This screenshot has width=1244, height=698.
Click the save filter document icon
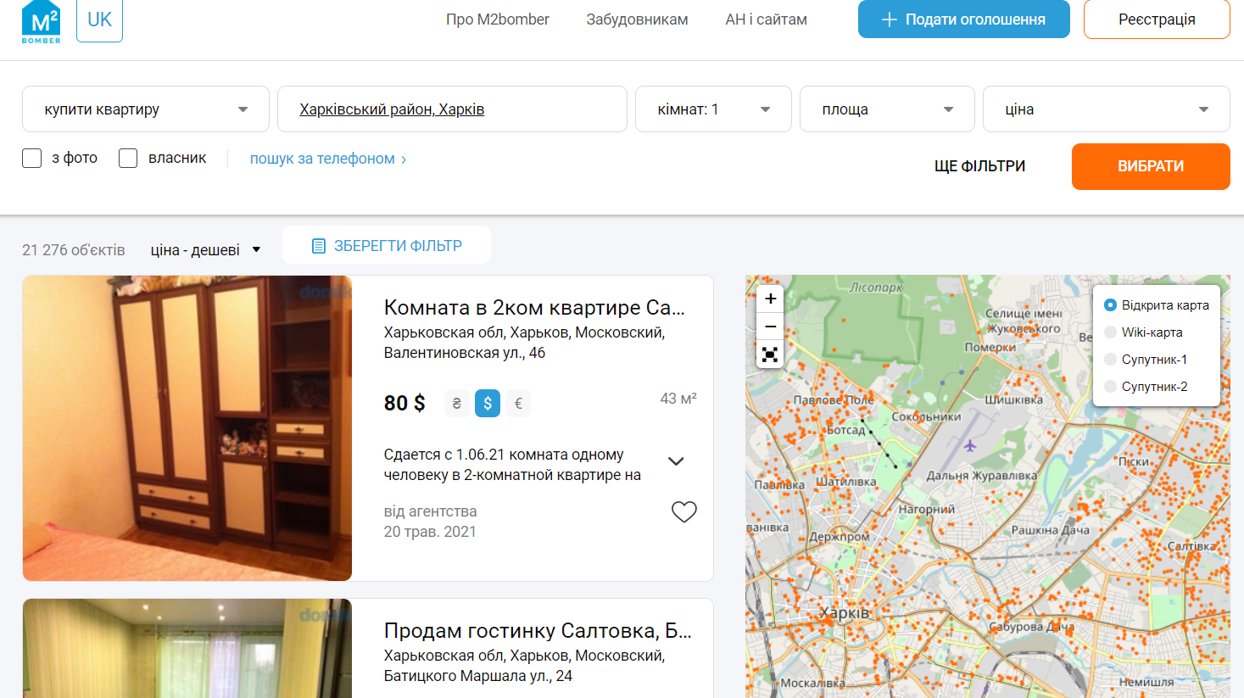[319, 244]
